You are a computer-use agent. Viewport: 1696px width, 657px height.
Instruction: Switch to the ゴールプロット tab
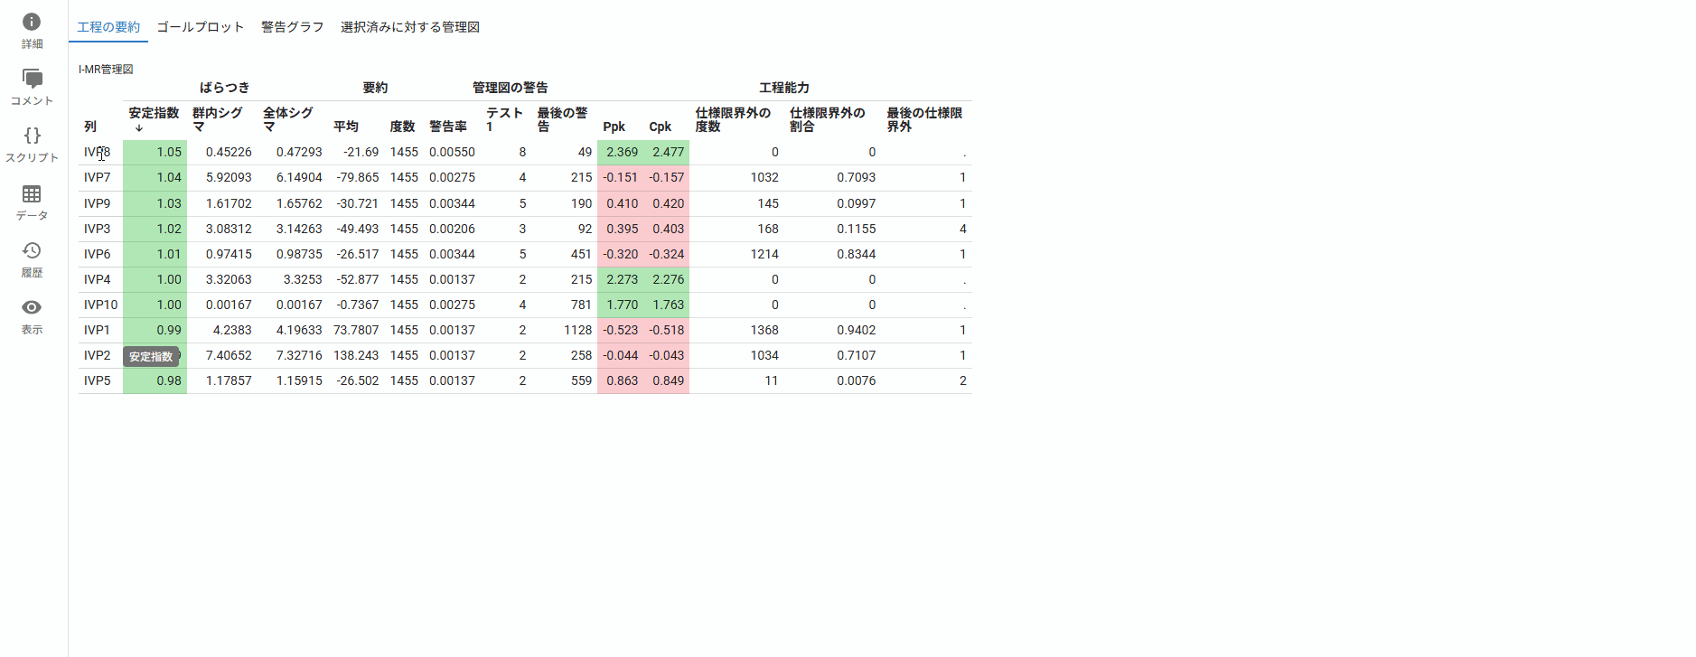(x=201, y=27)
